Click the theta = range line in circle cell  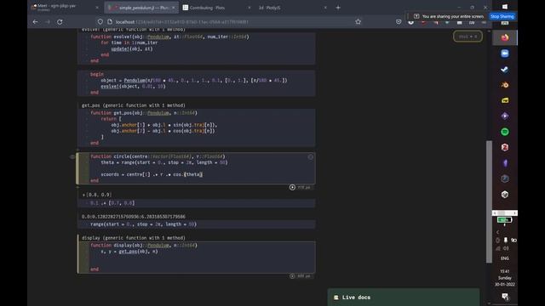(x=164, y=162)
